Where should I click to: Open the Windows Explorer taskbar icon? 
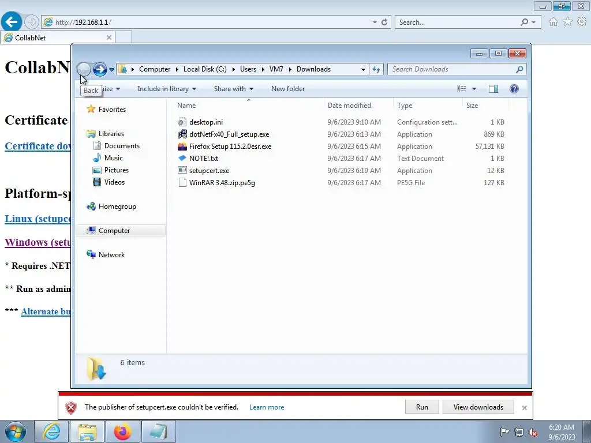point(87,431)
